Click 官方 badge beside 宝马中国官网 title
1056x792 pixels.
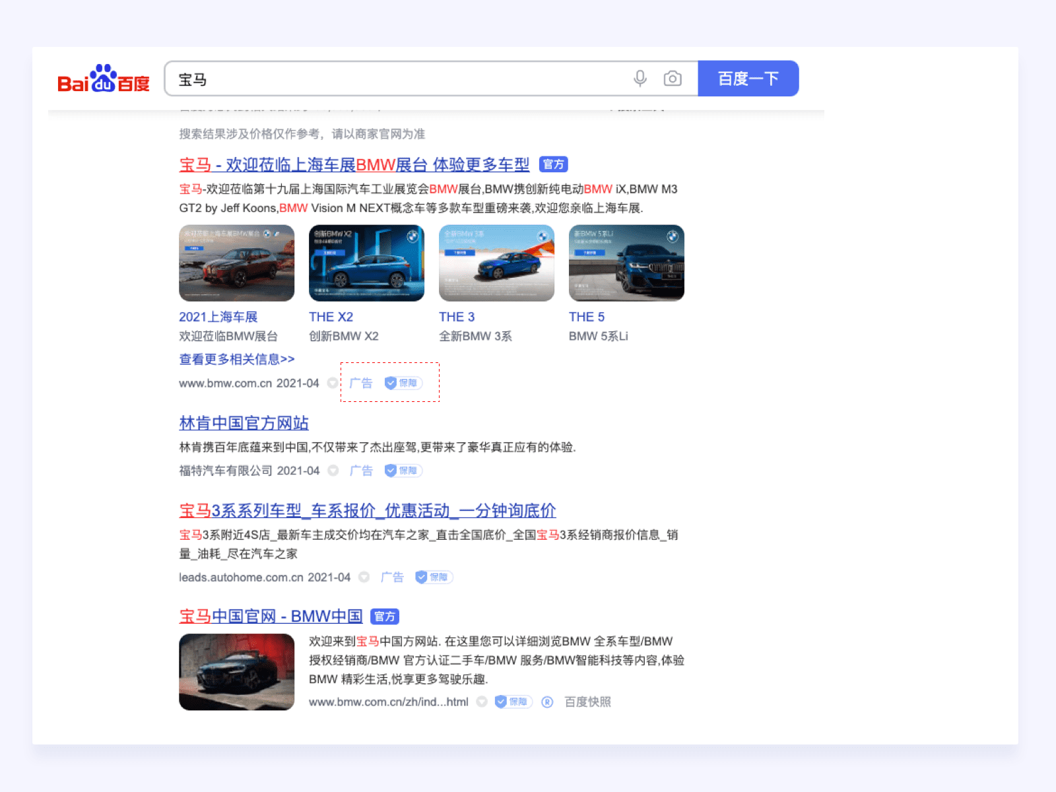tap(385, 616)
